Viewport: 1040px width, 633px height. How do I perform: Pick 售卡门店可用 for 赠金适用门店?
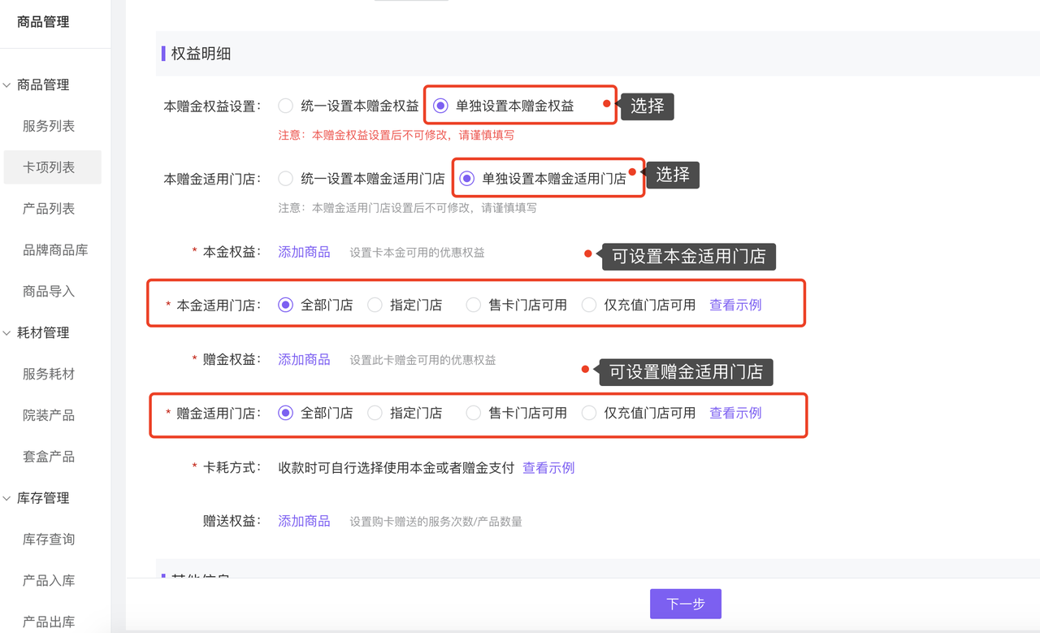click(474, 413)
